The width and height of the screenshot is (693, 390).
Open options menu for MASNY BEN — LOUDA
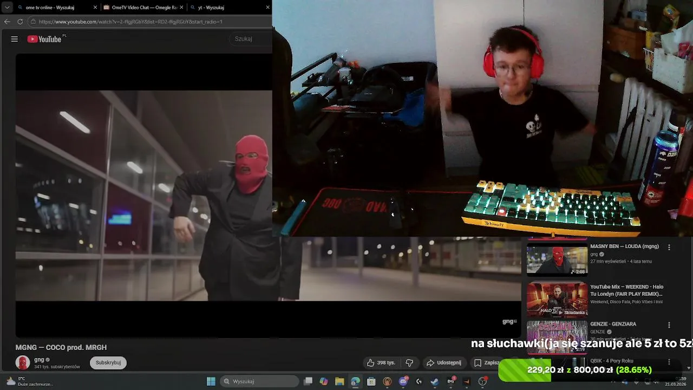(669, 247)
